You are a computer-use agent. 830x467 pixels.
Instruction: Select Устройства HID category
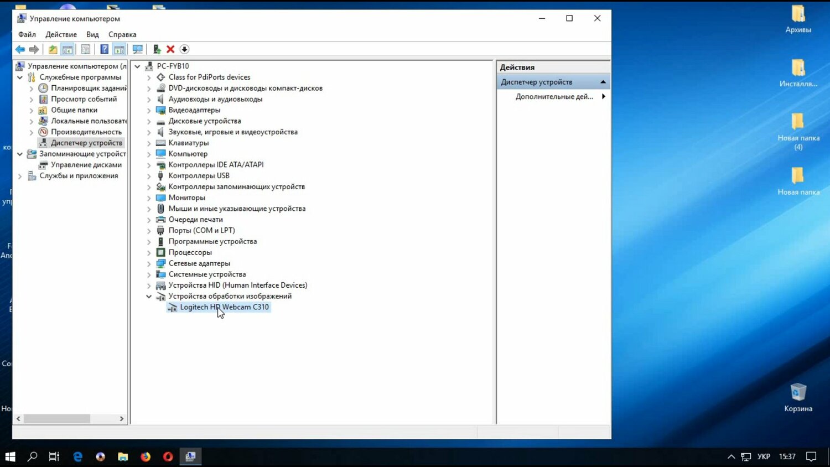point(238,285)
